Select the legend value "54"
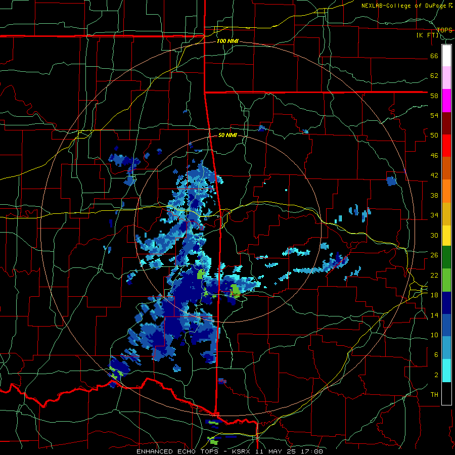455x455 pixels. [x=434, y=115]
